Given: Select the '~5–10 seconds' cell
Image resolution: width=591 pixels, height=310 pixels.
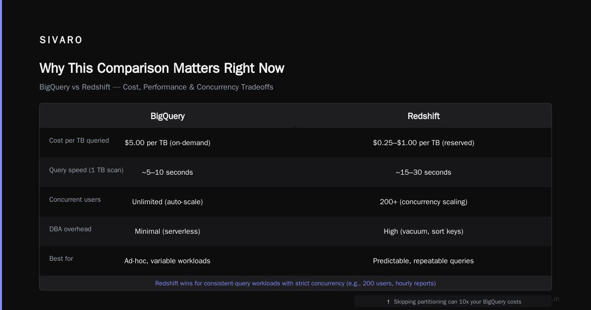Looking at the screenshot, I should (x=167, y=172).
